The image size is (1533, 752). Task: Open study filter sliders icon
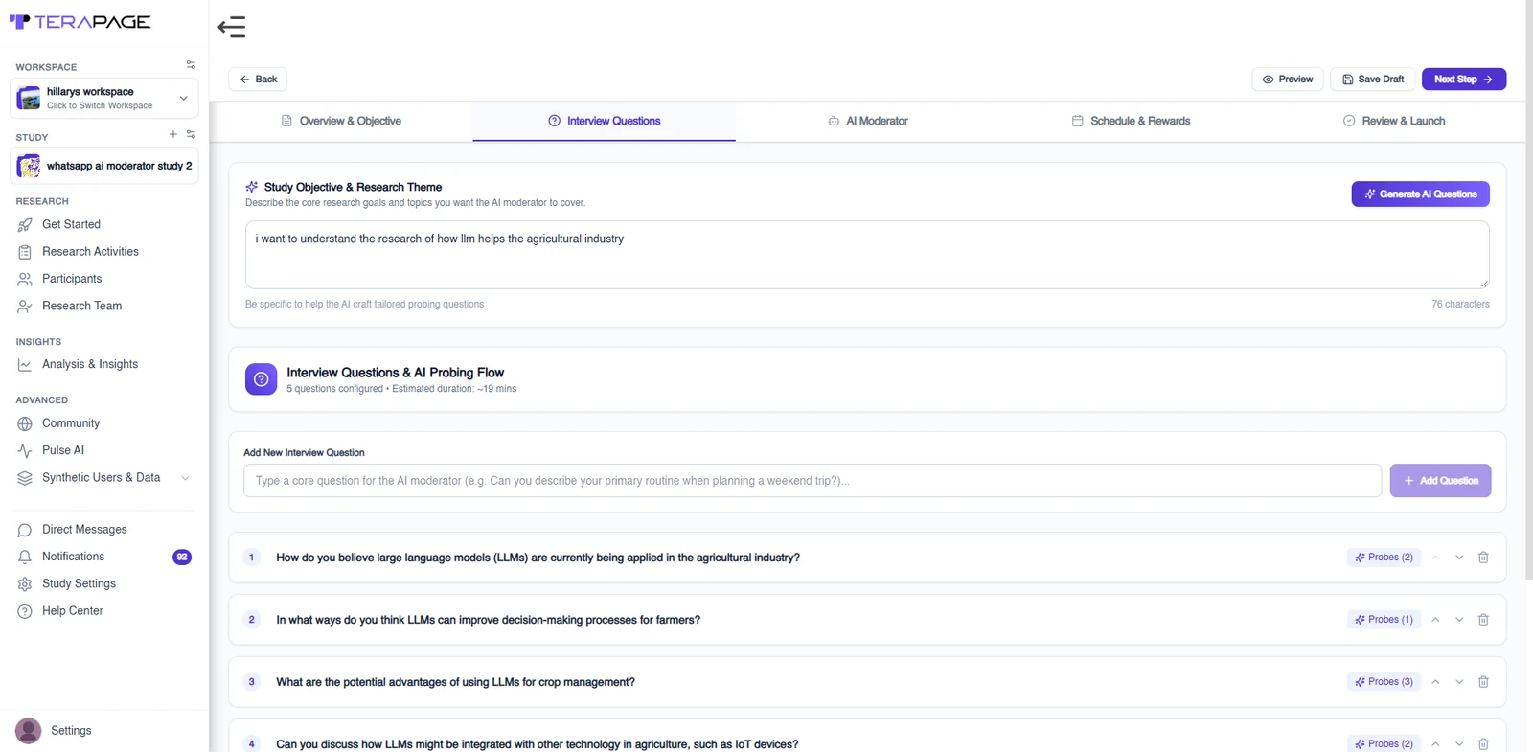(191, 134)
